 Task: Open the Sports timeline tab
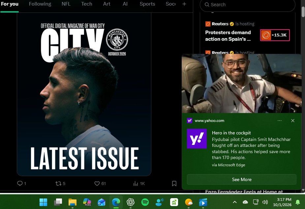[x=147, y=4]
